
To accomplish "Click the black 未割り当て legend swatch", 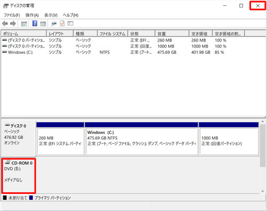I will (5, 198).
